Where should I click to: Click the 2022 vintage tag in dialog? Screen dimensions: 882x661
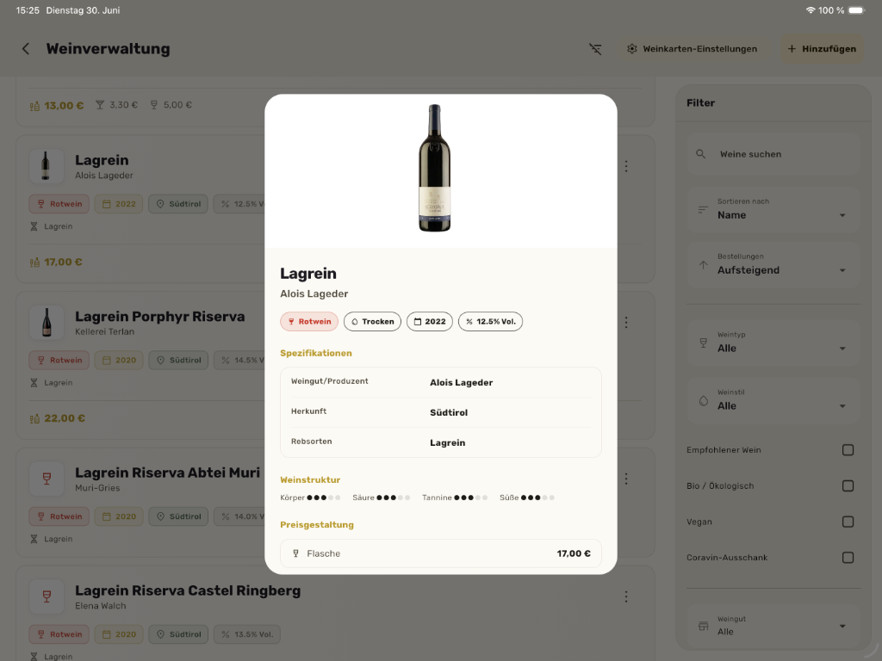[x=430, y=322]
